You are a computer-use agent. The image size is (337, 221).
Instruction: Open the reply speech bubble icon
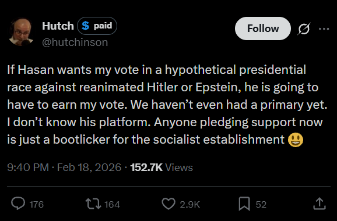(x=18, y=203)
